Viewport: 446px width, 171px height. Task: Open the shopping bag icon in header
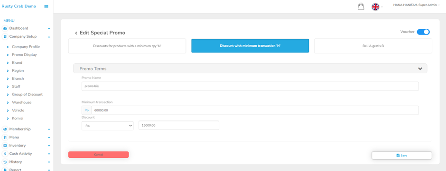click(361, 7)
